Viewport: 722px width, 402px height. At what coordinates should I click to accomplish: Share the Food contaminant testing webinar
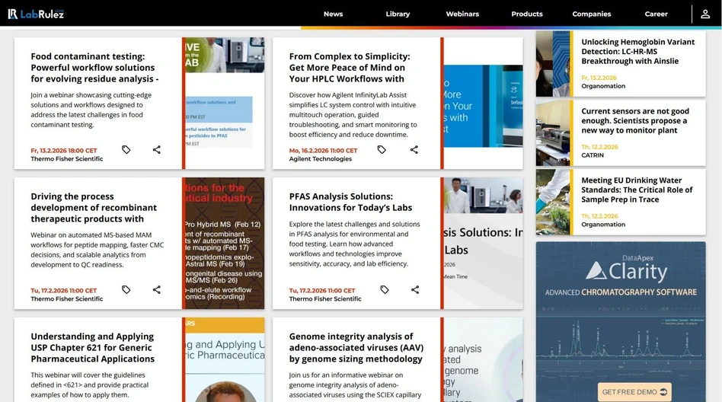(x=157, y=150)
